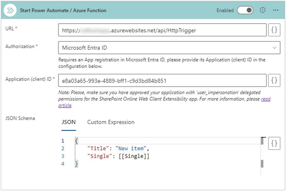Image resolution: width=286 pixels, height=191 pixels.
Task: Click the JSON Schema label
Action: (20, 118)
